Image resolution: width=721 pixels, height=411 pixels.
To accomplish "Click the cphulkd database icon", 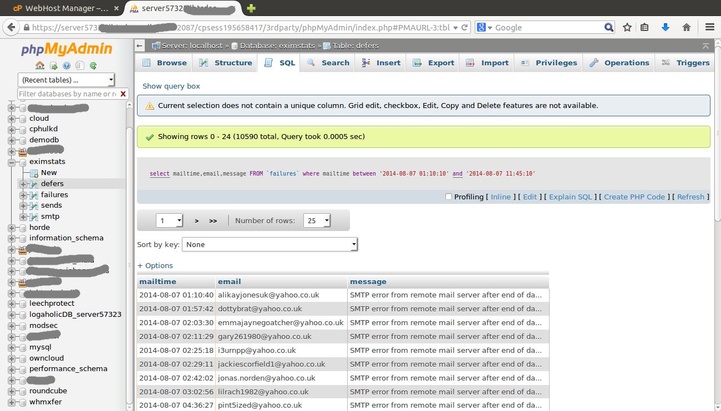I will click(x=23, y=129).
